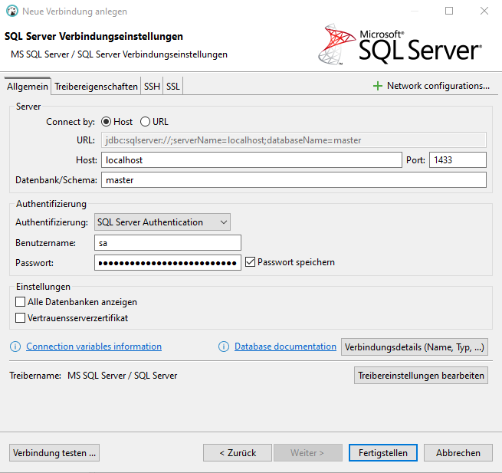Viewport: 502px width, 473px height.
Task: Open Database documentation link
Action: point(285,347)
